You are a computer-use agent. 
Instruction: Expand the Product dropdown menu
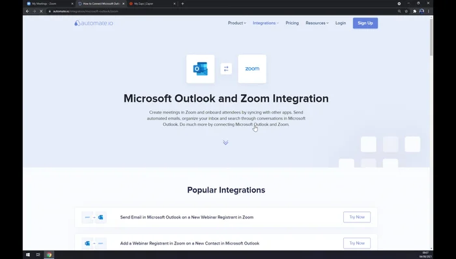[236, 23]
